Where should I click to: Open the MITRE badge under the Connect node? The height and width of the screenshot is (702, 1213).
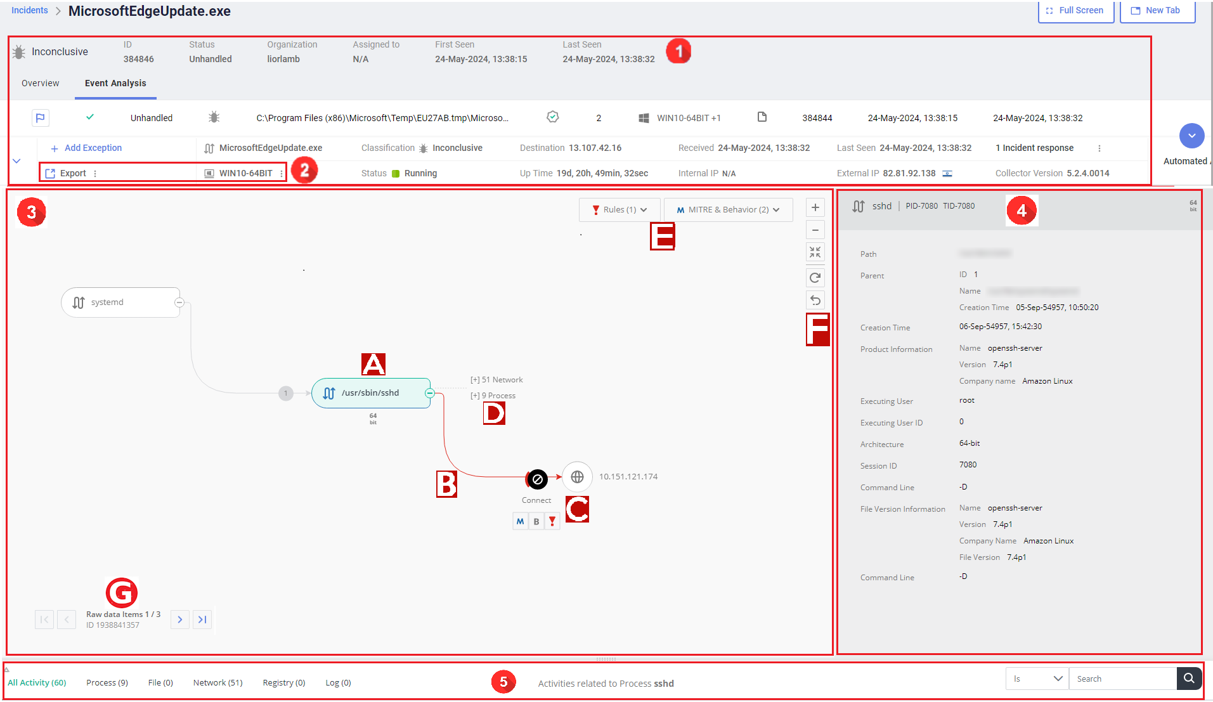pos(520,521)
